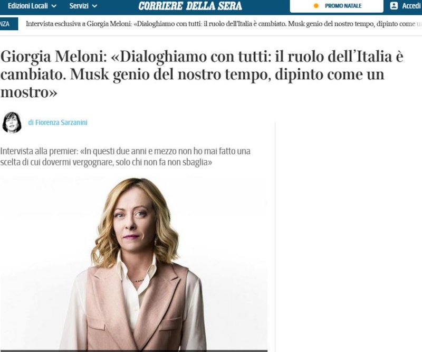Click the dark caption bar under the photo
422x352 pixels.
click(134, 351)
